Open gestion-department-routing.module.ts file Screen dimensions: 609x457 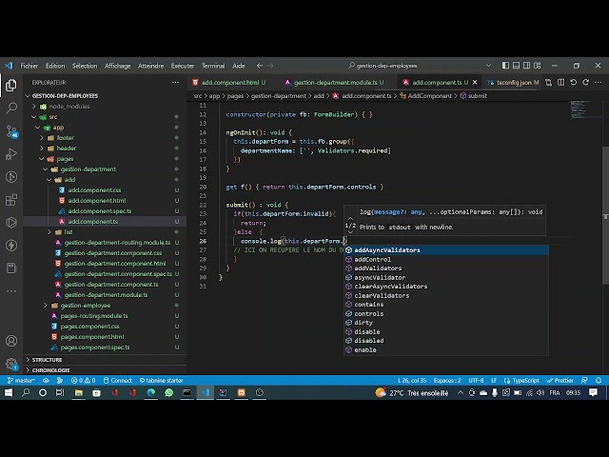pyautogui.click(x=117, y=243)
